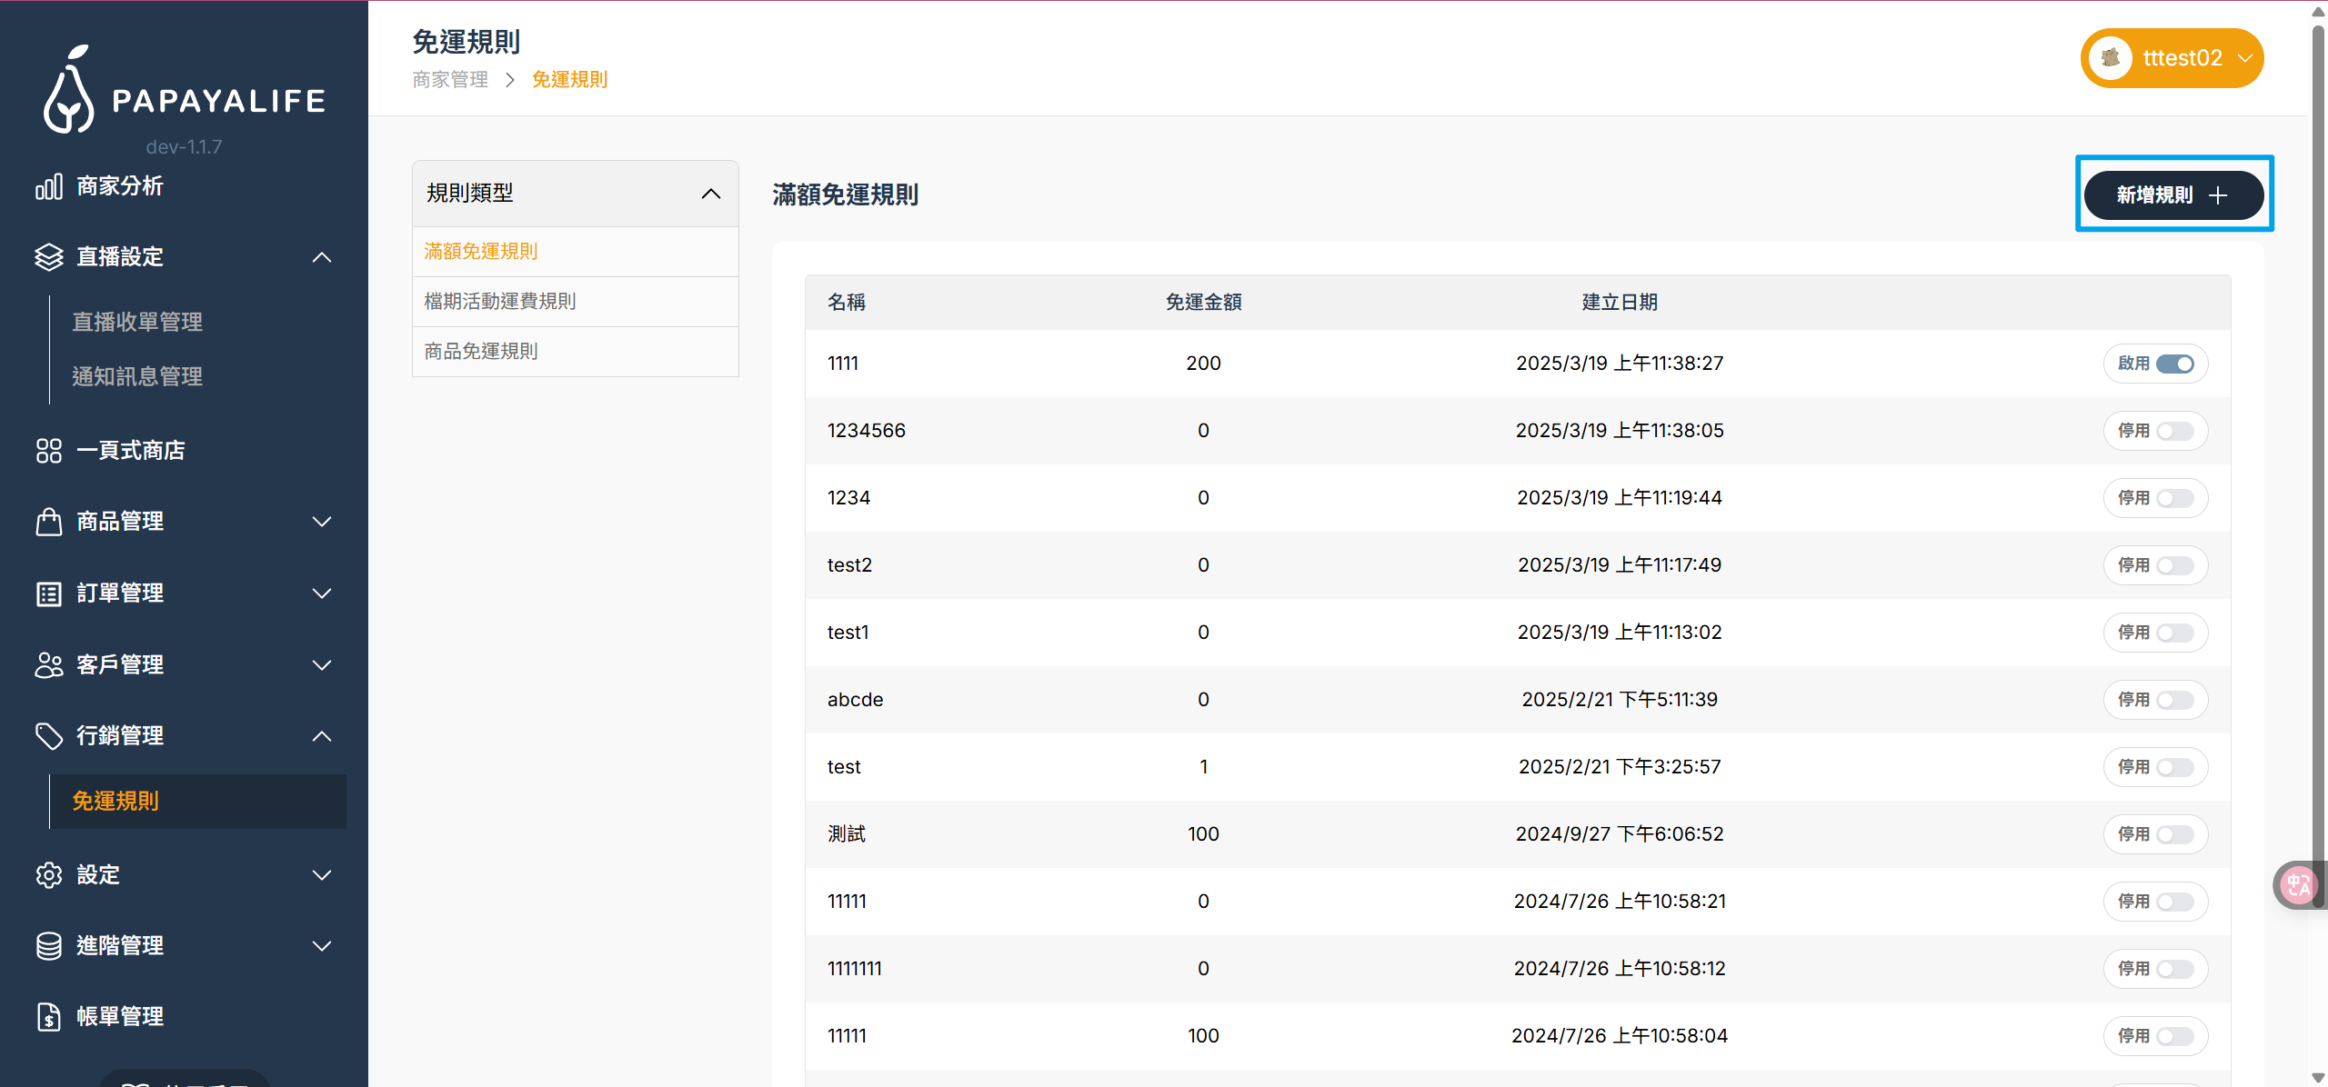Click the 訂單管理 list icon
The image size is (2328, 1087).
pyautogui.click(x=49, y=593)
